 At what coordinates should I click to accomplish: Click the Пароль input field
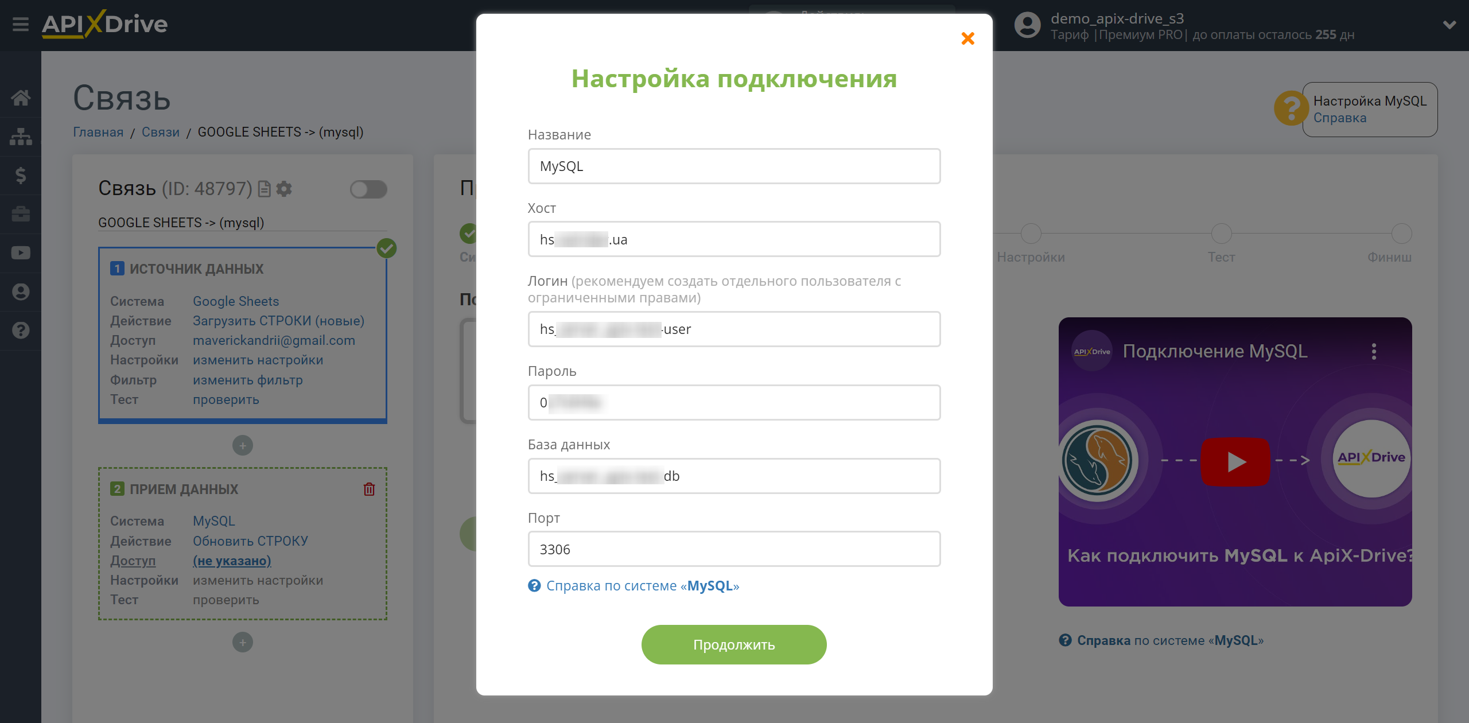point(734,403)
